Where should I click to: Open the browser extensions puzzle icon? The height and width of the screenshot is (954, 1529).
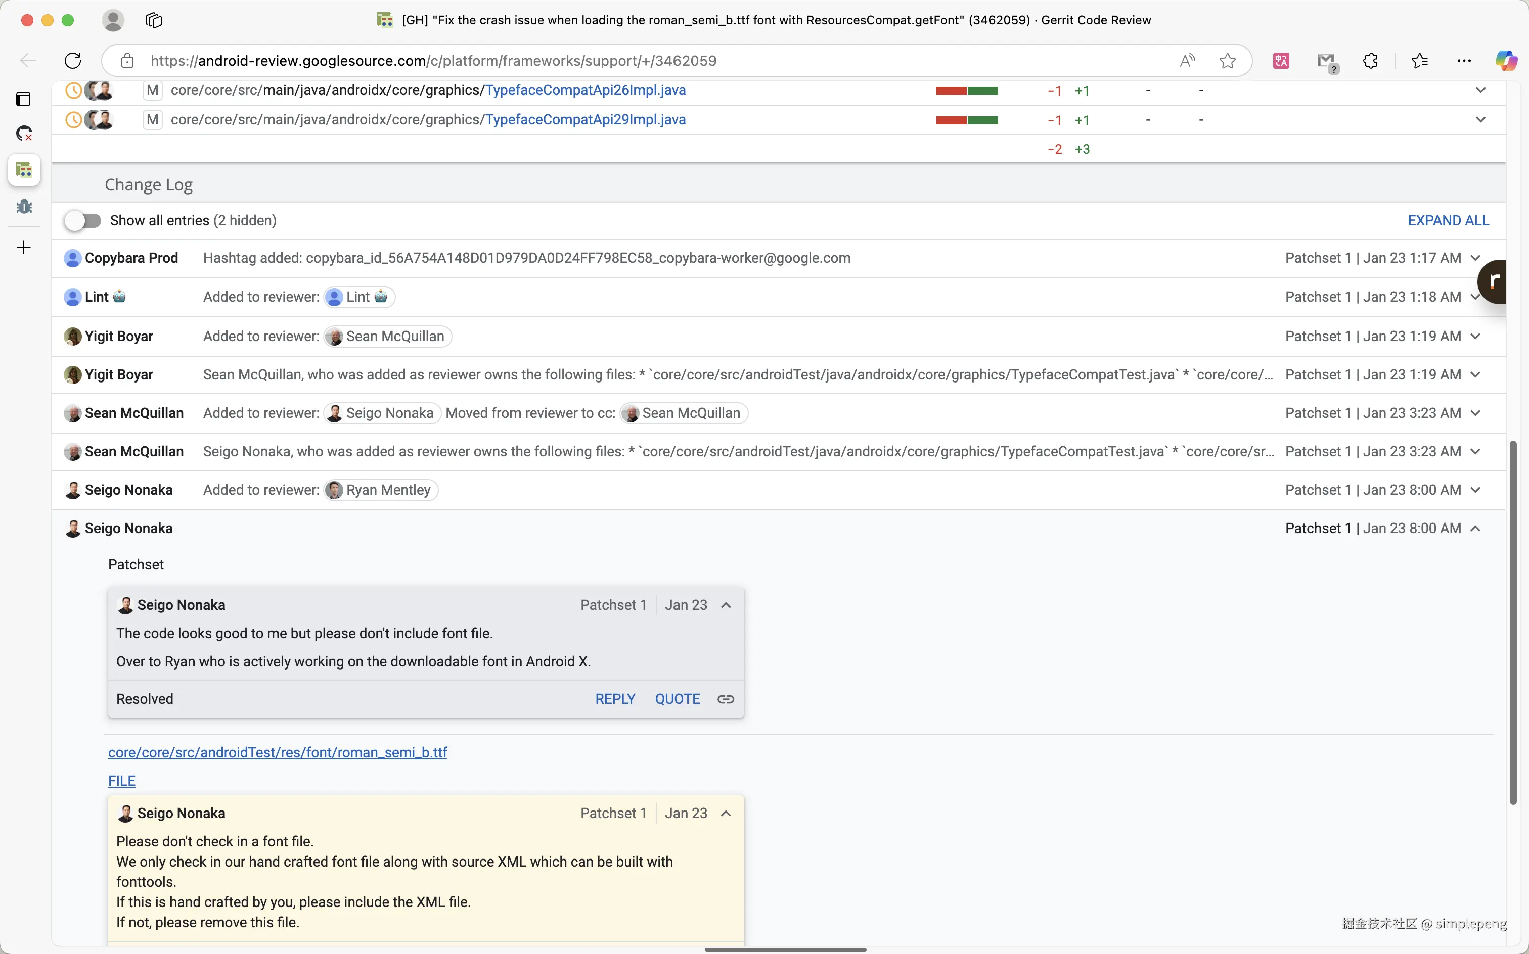[1370, 61]
